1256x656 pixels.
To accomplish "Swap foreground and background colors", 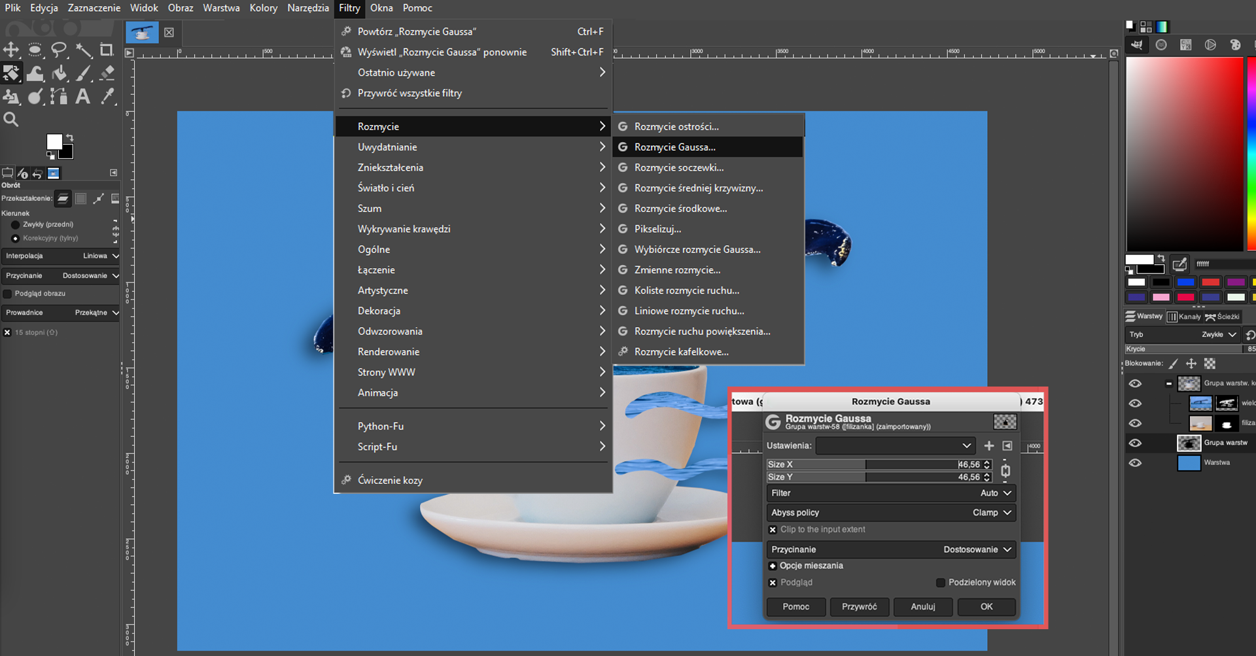I will click(69, 137).
